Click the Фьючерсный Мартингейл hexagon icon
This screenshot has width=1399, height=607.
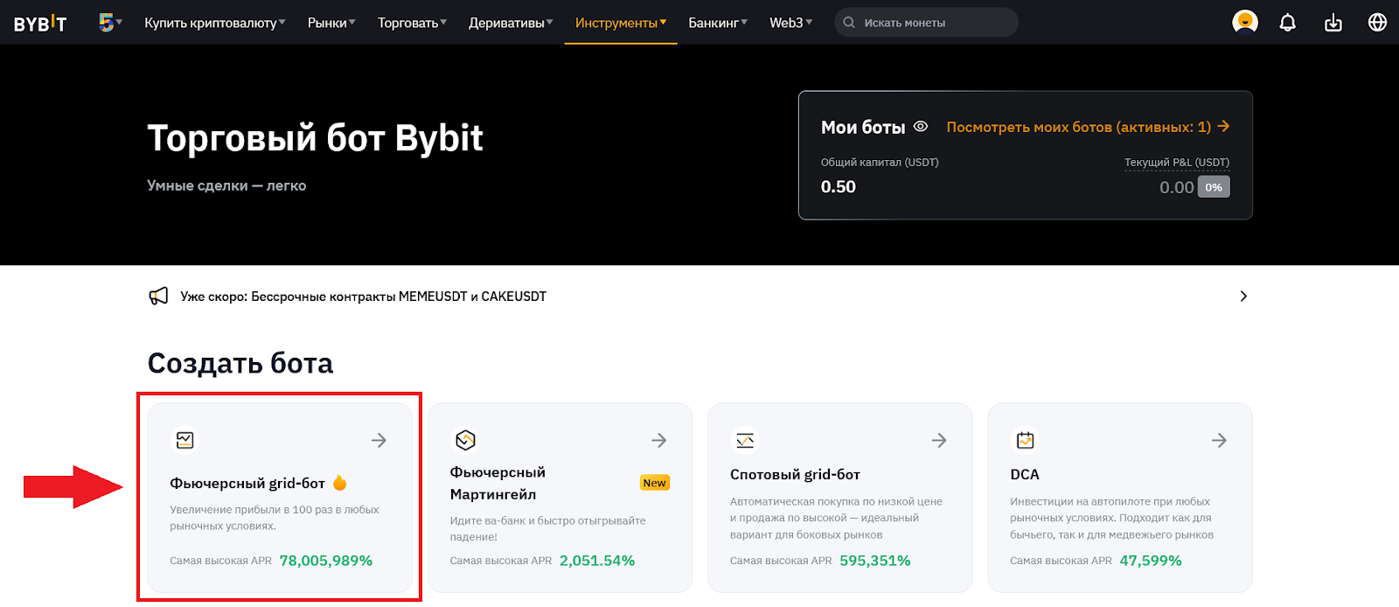click(x=465, y=440)
